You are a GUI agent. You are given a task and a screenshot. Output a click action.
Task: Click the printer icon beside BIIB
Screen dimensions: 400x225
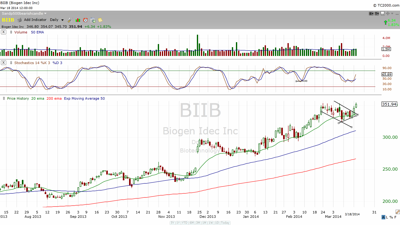click(x=19, y=20)
